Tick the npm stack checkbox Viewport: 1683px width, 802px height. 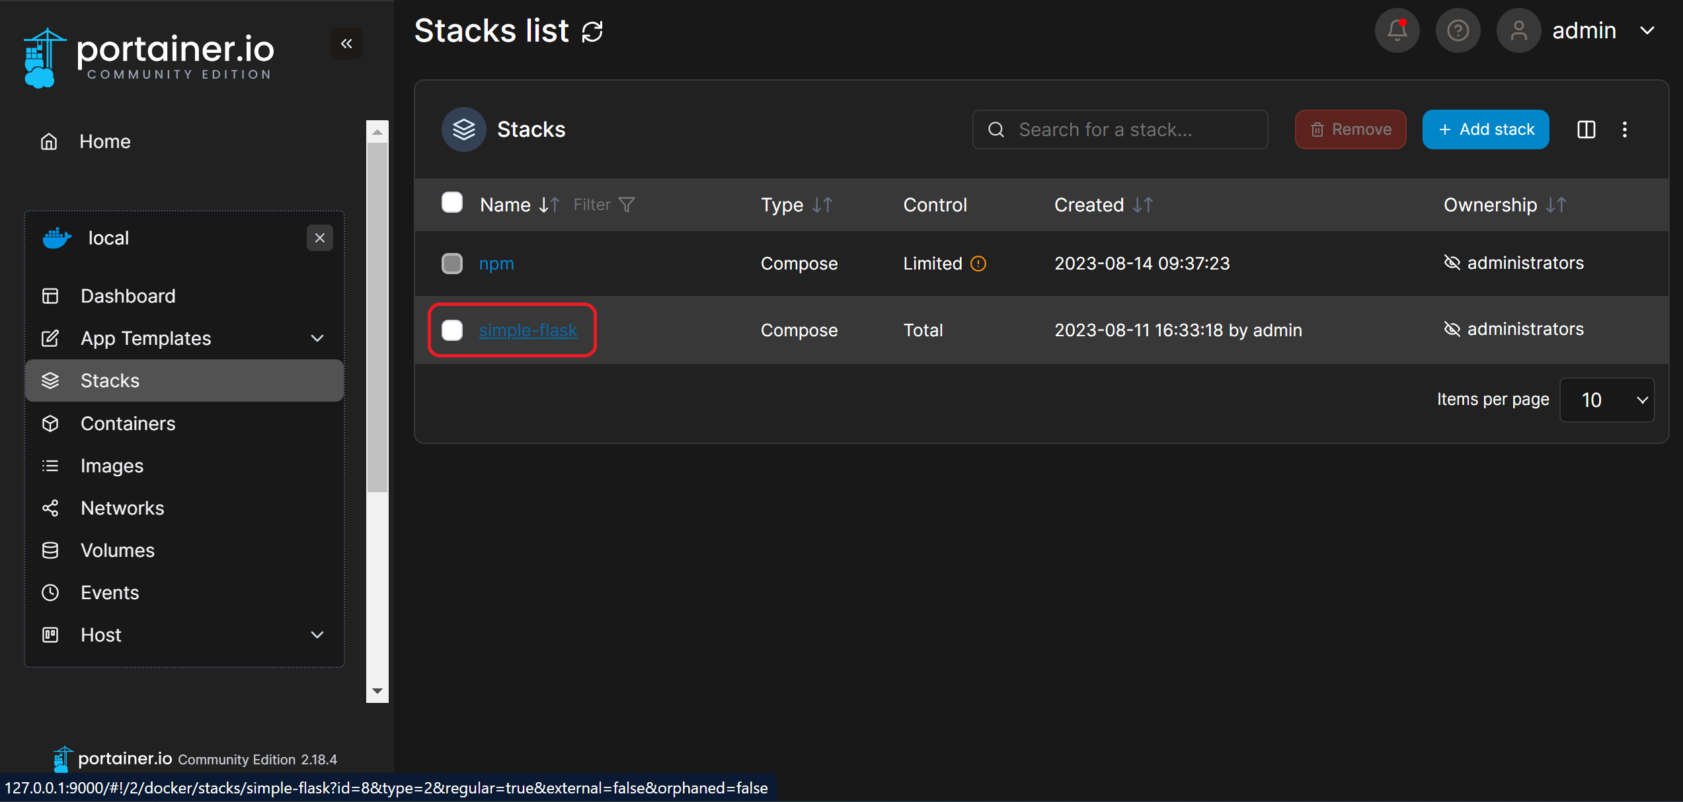(452, 263)
